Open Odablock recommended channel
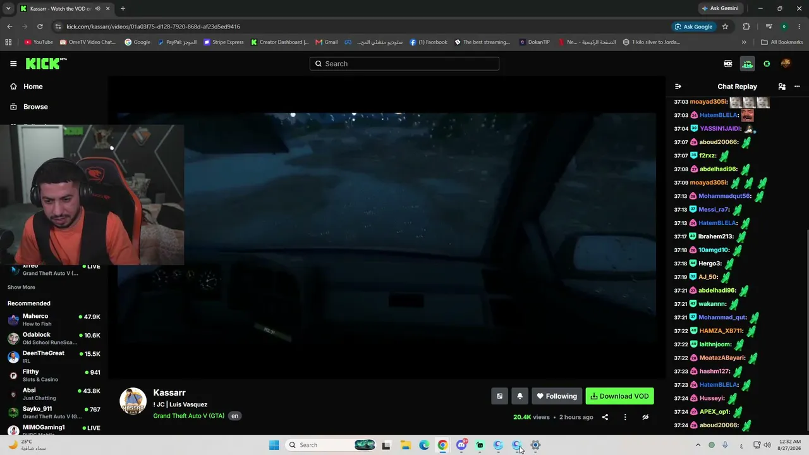809x455 pixels. tap(54, 338)
